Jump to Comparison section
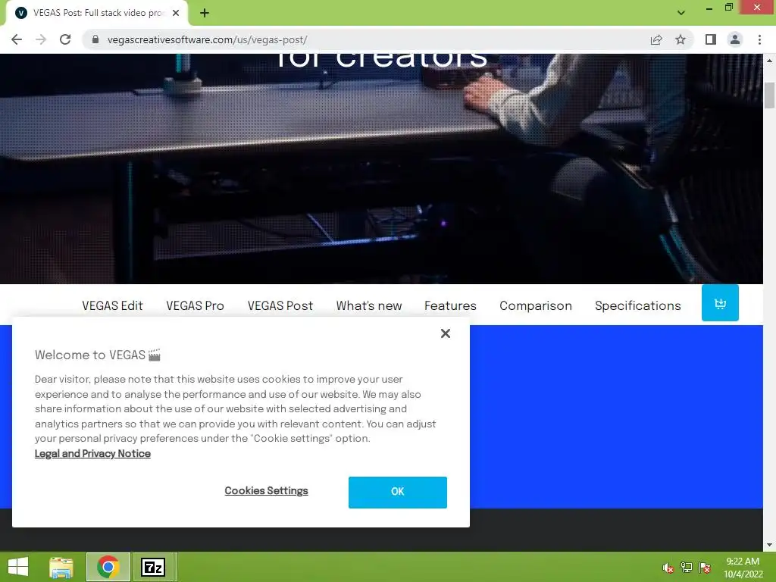The width and height of the screenshot is (776, 582). 536,306
